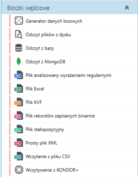
Task: Click the green MongoDB leaf icon
Action: tap(19, 61)
